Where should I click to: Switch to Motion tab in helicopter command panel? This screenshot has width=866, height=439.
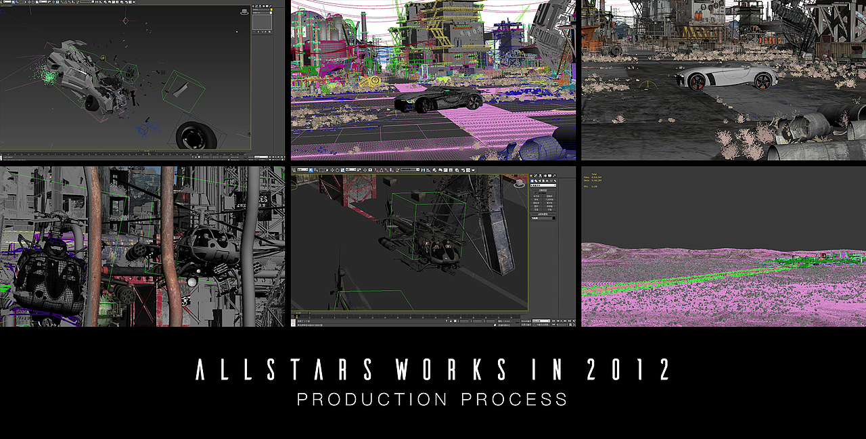tap(545, 176)
